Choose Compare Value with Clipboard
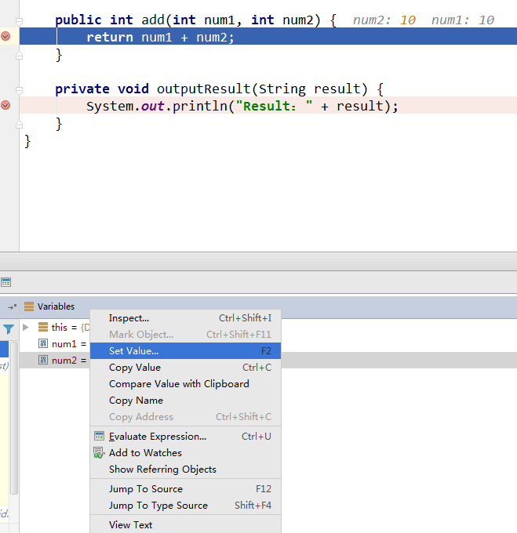The height and width of the screenshot is (533, 517). [x=185, y=384]
